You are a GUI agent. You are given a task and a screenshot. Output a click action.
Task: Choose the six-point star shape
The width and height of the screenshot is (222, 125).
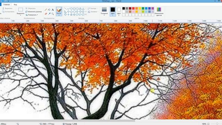(x=74, y=15)
